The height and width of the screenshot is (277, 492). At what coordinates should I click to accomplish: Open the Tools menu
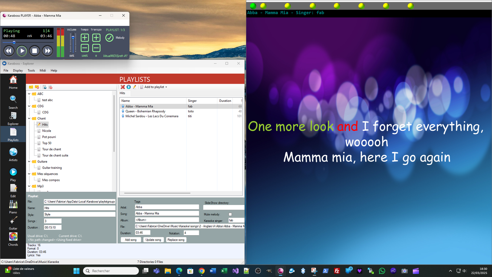click(31, 70)
